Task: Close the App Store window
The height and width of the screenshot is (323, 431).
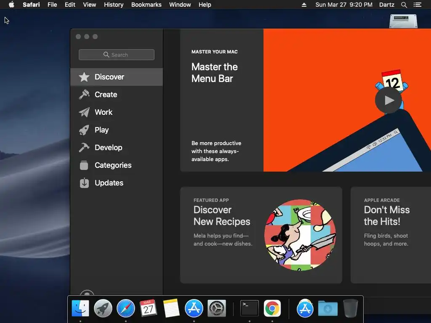Action: (78, 37)
